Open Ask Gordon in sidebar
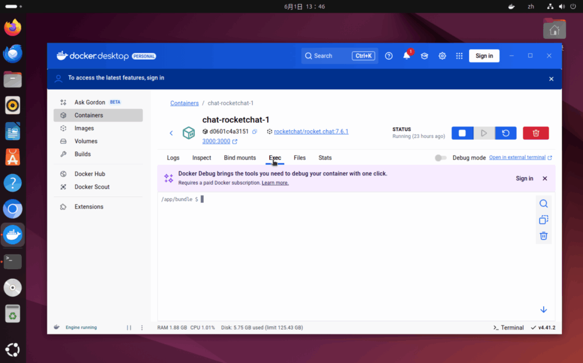Viewport: 583px width, 363px height. [x=98, y=102]
